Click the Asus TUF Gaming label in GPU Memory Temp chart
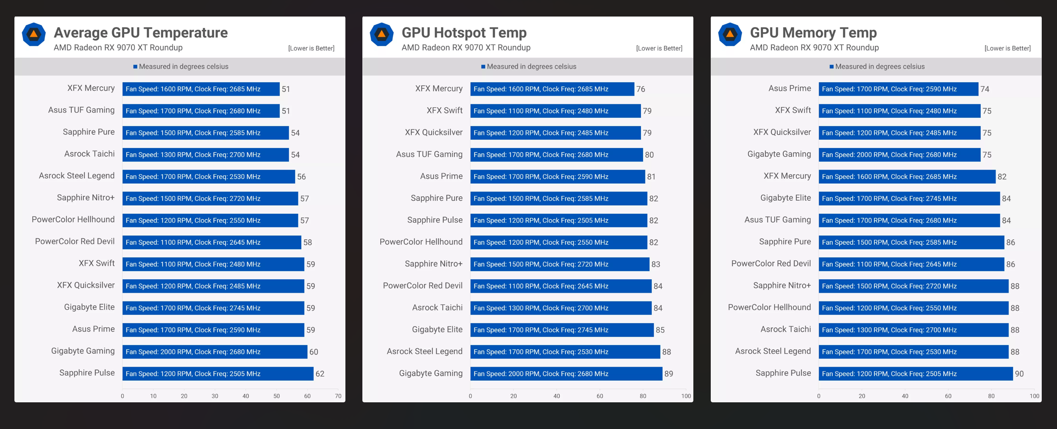The image size is (1057, 429). (x=778, y=220)
